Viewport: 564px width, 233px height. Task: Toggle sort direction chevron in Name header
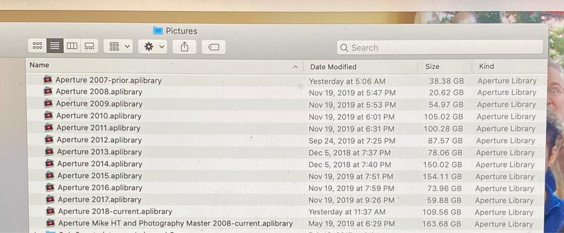[x=295, y=67]
